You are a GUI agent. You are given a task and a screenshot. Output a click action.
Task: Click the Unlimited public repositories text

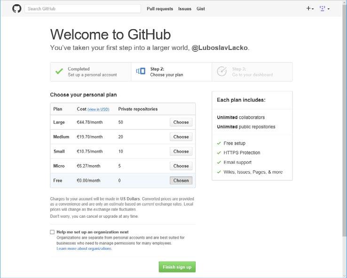[x=246, y=127]
